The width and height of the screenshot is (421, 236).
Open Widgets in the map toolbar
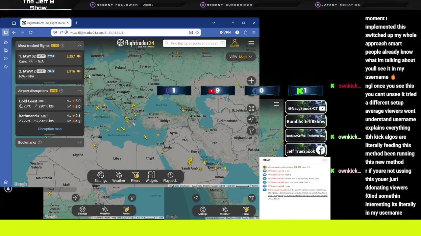click(152, 177)
